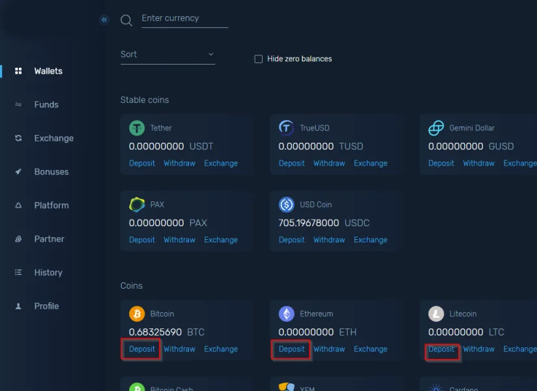This screenshot has height=391, width=537.
Task: Go to the Funds section
Action: (x=46, y=104)
